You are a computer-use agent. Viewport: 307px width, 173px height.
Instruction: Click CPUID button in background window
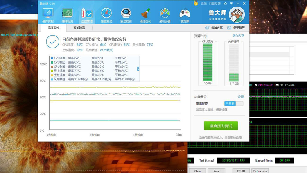(241, 171)
